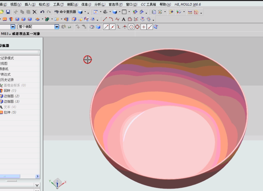This screenshot has width=263, height=191.
Task: Toggle the Intersection Point snap
Action: (x=125, y=27)
